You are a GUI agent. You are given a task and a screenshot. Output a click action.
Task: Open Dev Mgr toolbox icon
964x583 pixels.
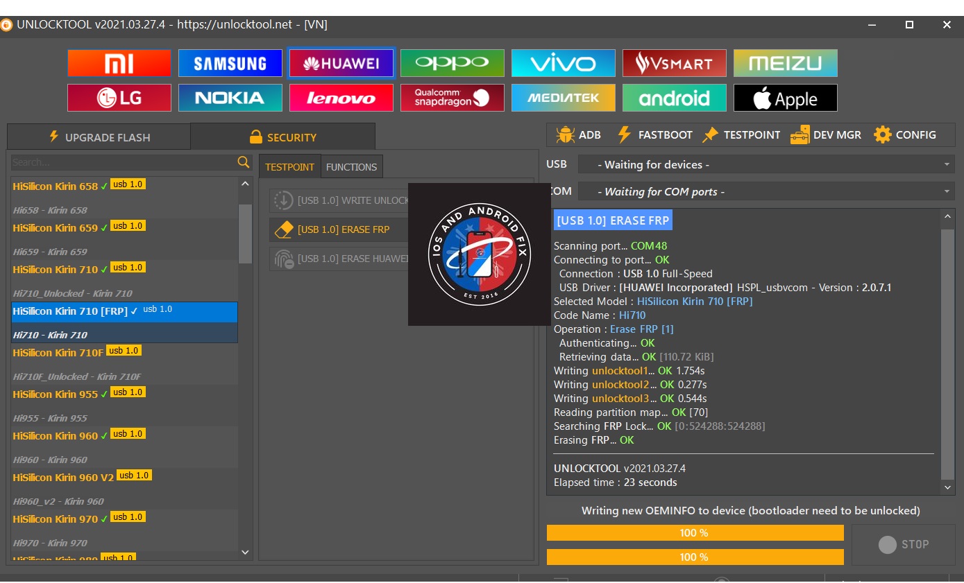[800, 134]
